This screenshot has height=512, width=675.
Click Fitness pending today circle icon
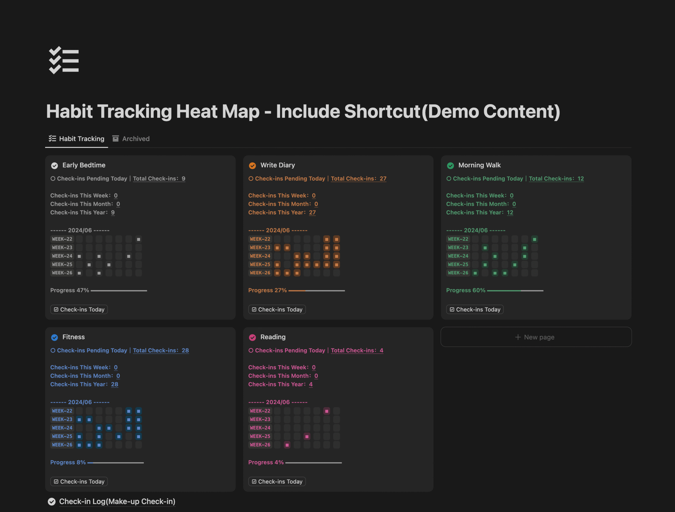coord(53,351)
